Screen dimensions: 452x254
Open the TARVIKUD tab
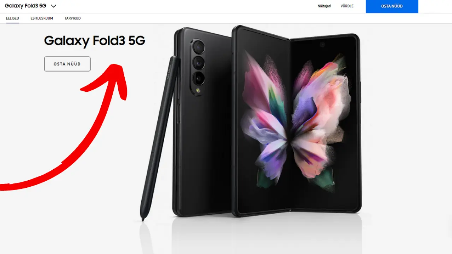[72, 18]
